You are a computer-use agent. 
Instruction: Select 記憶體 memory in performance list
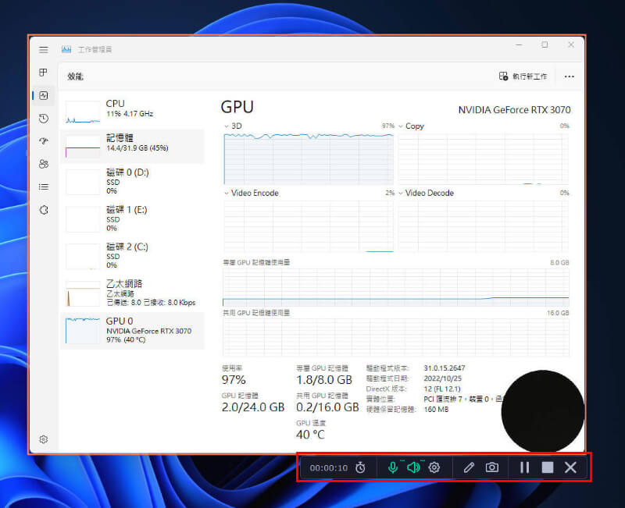(x=132, y=145)
